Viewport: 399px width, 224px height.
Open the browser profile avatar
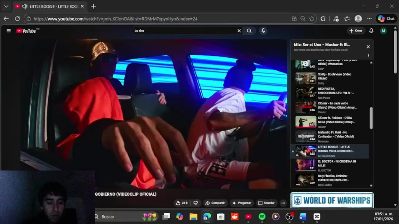(x=358, y=19)
